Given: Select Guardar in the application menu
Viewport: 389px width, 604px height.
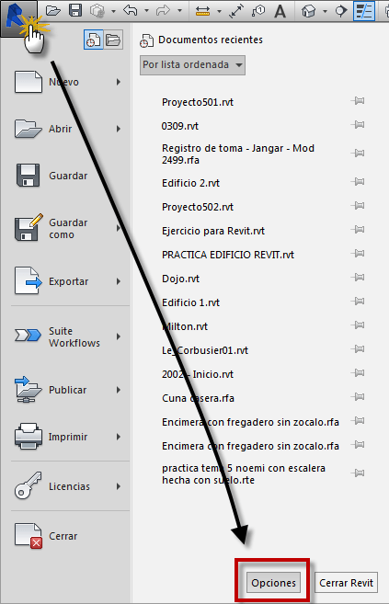Looking at the screenshot, I should coord(68,176).
